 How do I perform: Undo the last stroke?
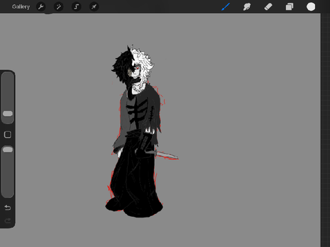click(8, 207)
